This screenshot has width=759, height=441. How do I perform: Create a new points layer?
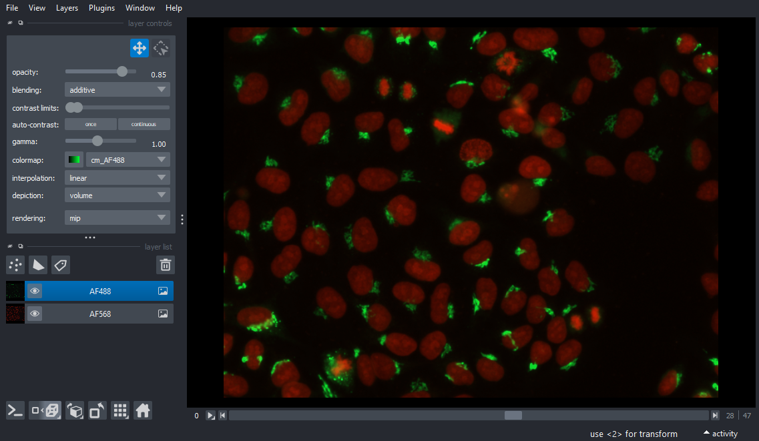[x=15, y=265]
